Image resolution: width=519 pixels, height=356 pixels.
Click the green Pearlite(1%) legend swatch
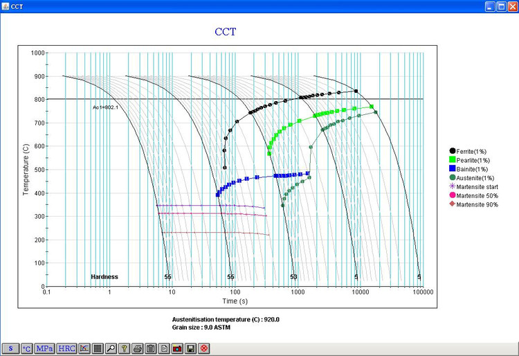453,159
